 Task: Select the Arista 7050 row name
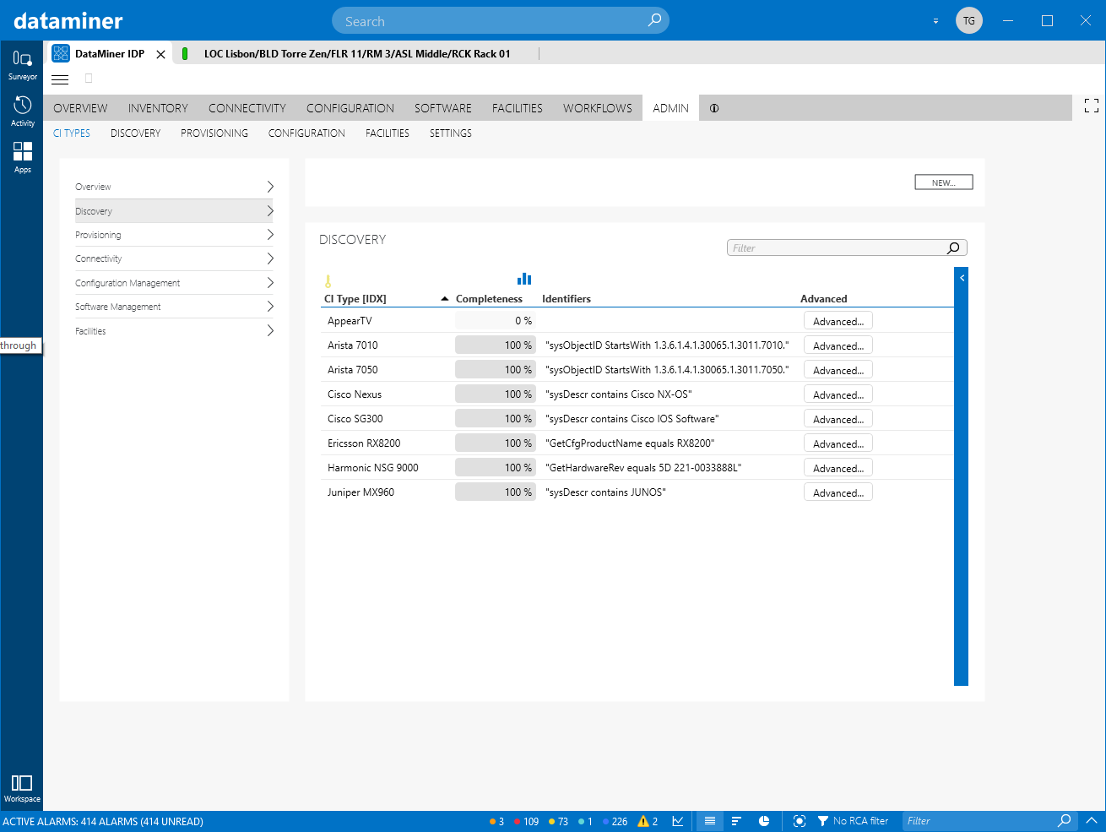(353, 370)
